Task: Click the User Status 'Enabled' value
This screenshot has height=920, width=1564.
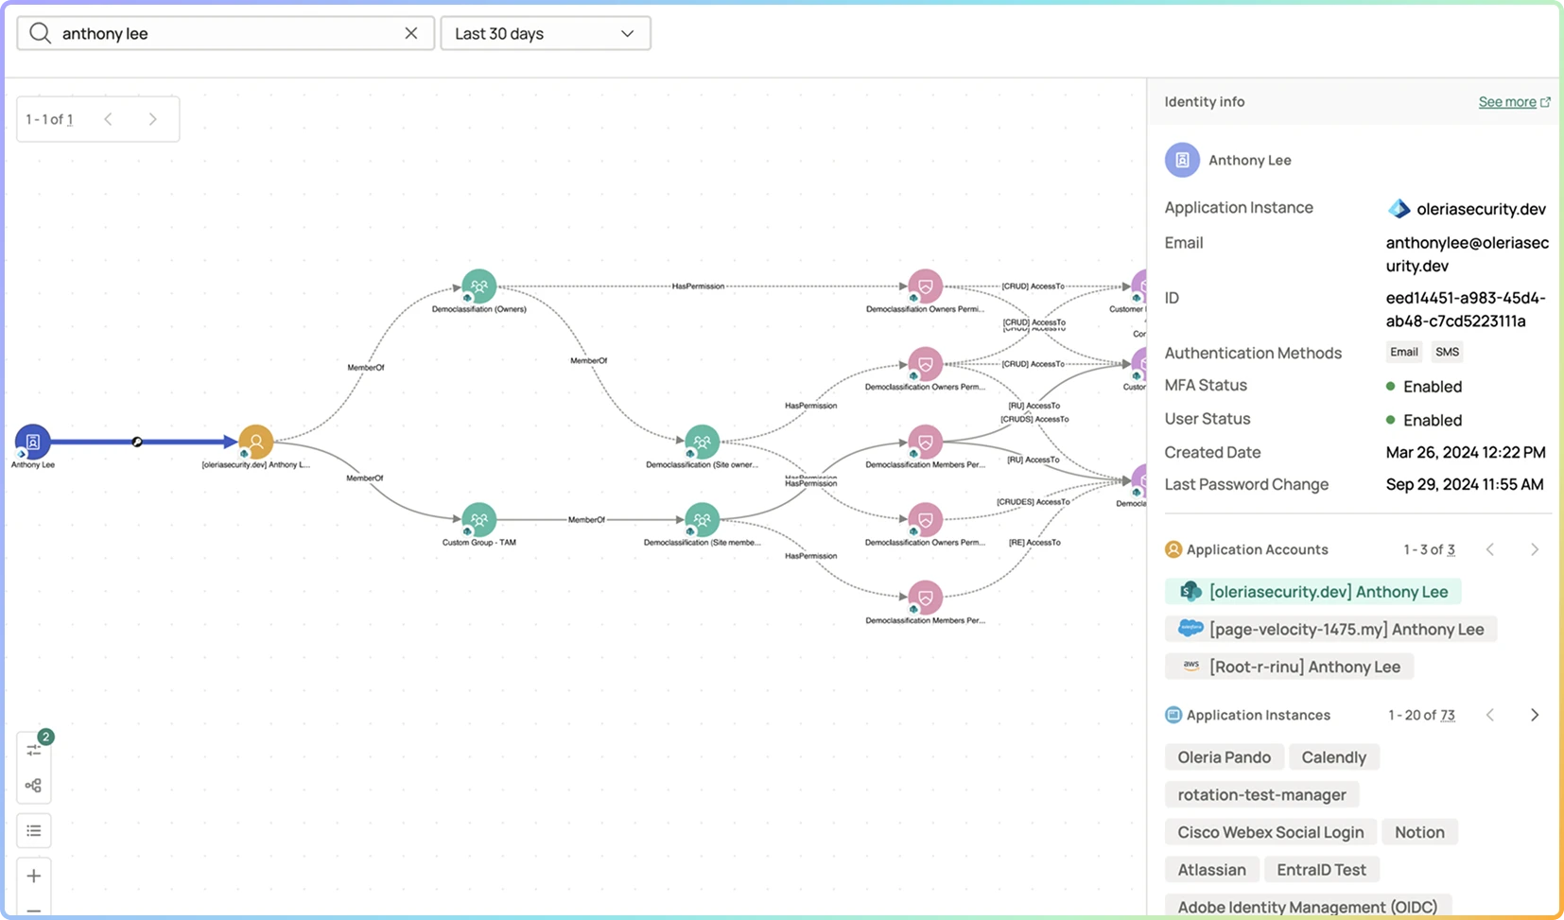Action: click(x=1424, y=420)
